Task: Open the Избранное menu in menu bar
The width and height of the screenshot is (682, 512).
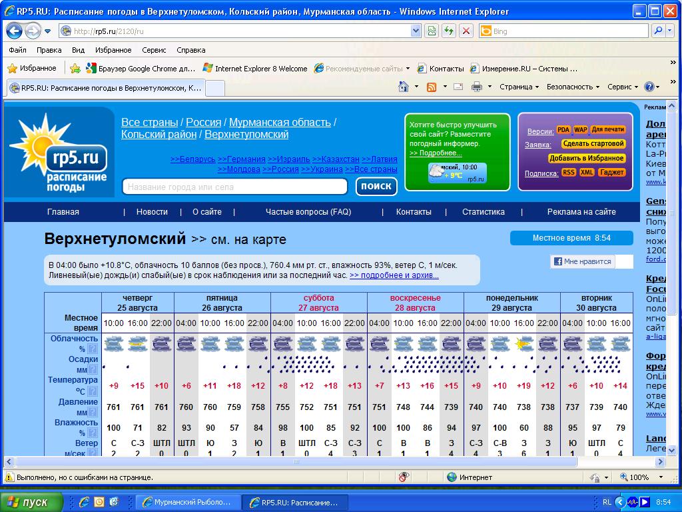Action: point(113,50)
